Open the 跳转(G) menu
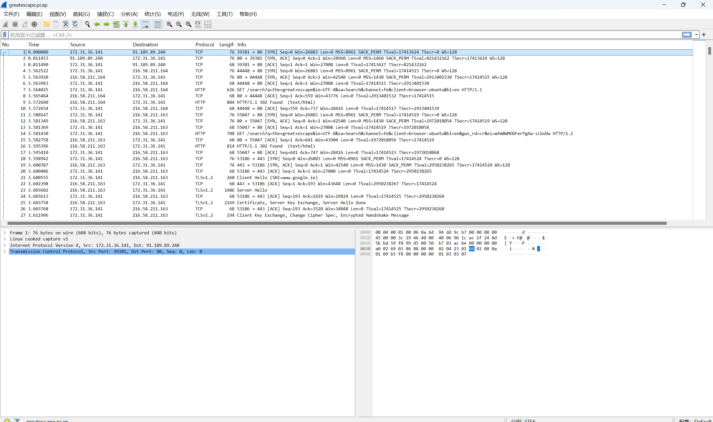The width and height of the screenshot is (713, 422). pyautogui.click(x=82, y=14)
